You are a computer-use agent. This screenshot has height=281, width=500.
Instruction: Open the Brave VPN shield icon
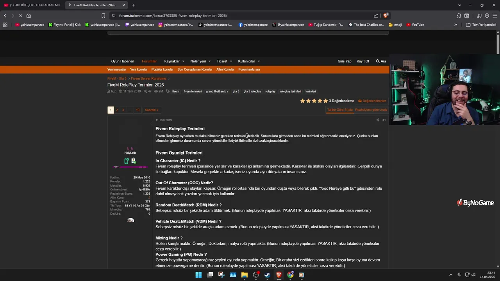pos(487,16)
